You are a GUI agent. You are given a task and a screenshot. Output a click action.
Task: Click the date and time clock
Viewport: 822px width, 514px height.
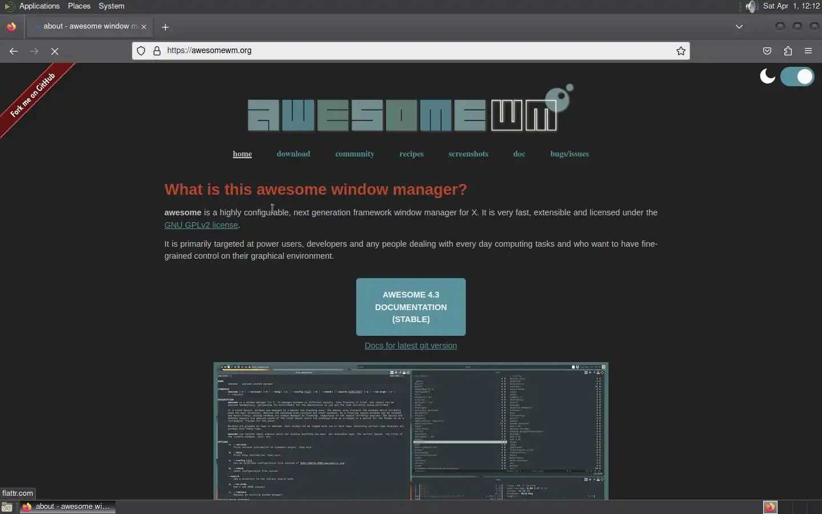[x=791, y=6]
